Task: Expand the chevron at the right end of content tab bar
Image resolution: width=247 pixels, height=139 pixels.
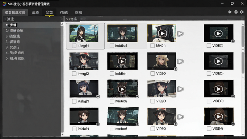Action: click(x=242, y=19)
